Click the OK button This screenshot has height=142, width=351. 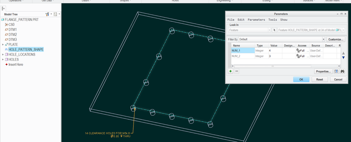coord(301,79)
